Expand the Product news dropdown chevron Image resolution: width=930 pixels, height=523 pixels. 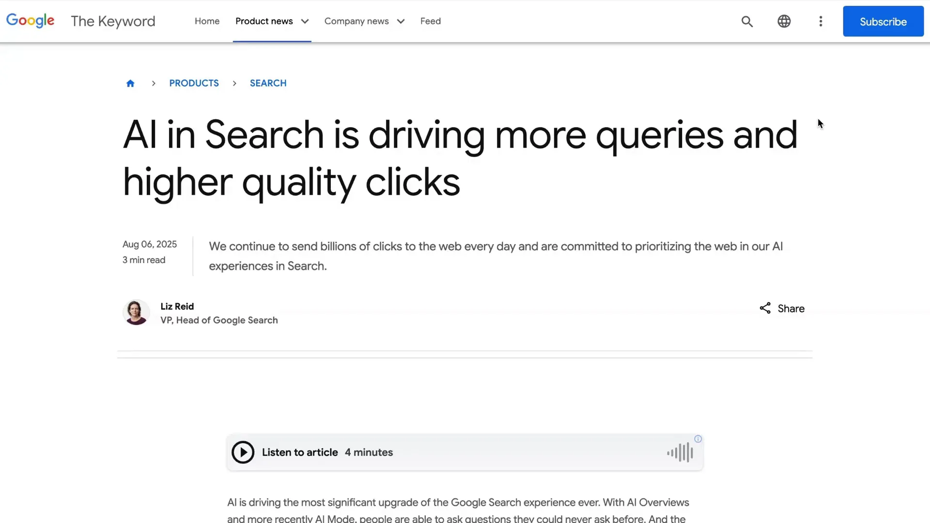305,21
